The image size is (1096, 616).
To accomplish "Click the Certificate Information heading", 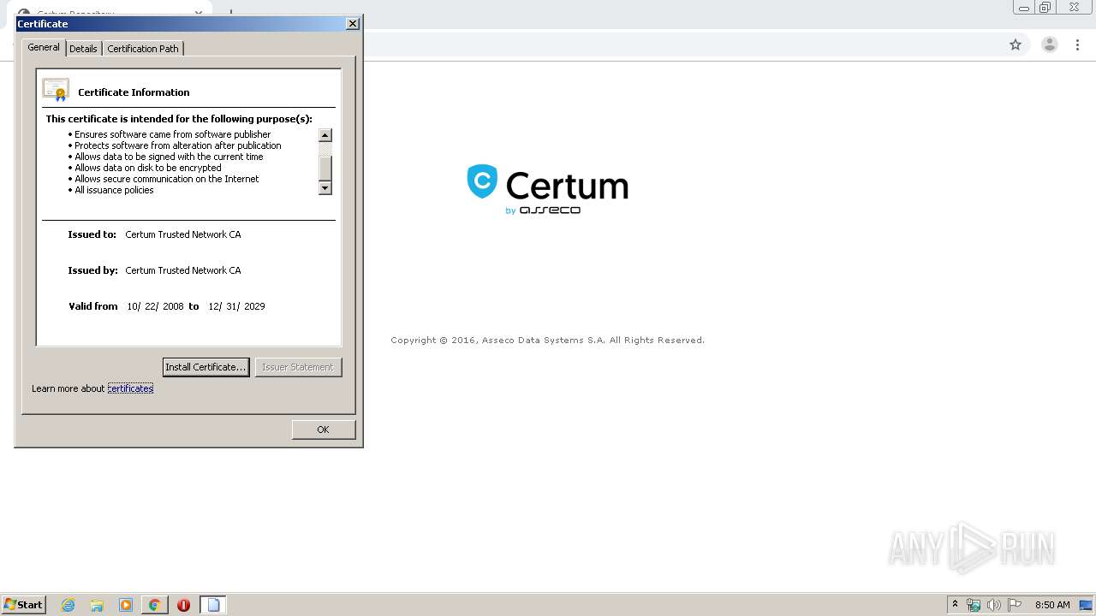I will [x=134, y=92].
